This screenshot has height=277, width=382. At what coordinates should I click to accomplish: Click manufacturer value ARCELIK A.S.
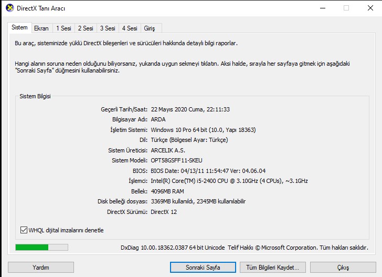[x=168, y=150]
